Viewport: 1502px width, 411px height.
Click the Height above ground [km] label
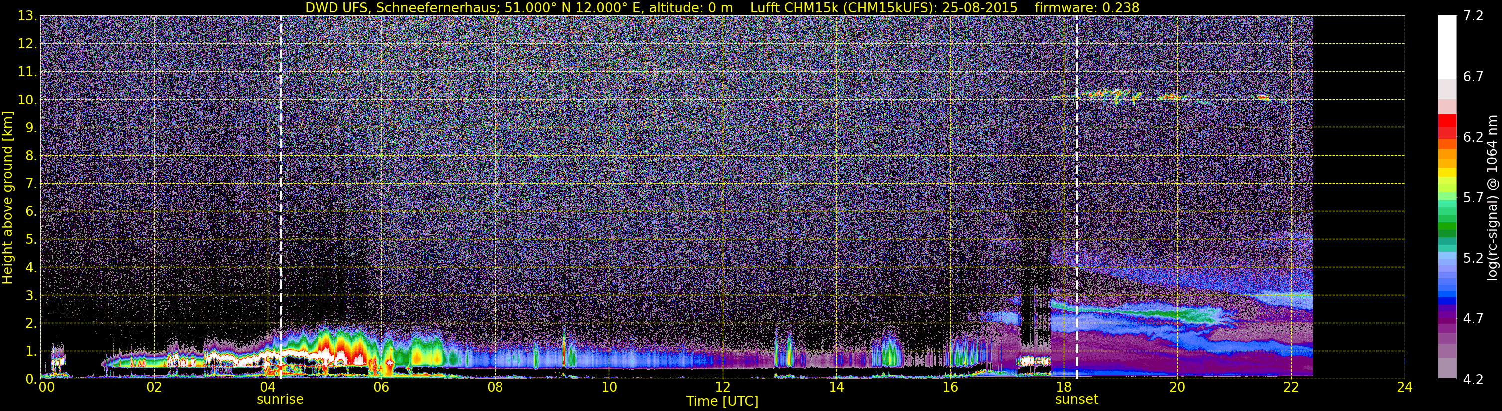pyautogui.click(x=7, y=198)
